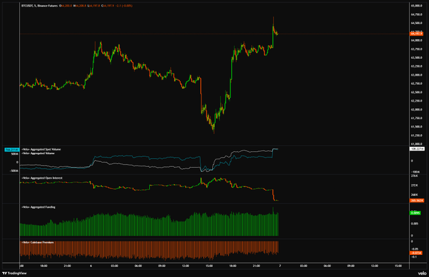This screenshot has width=429, height=277.
Task: Click the 272K open interest axis label
Action: [414, 185]
